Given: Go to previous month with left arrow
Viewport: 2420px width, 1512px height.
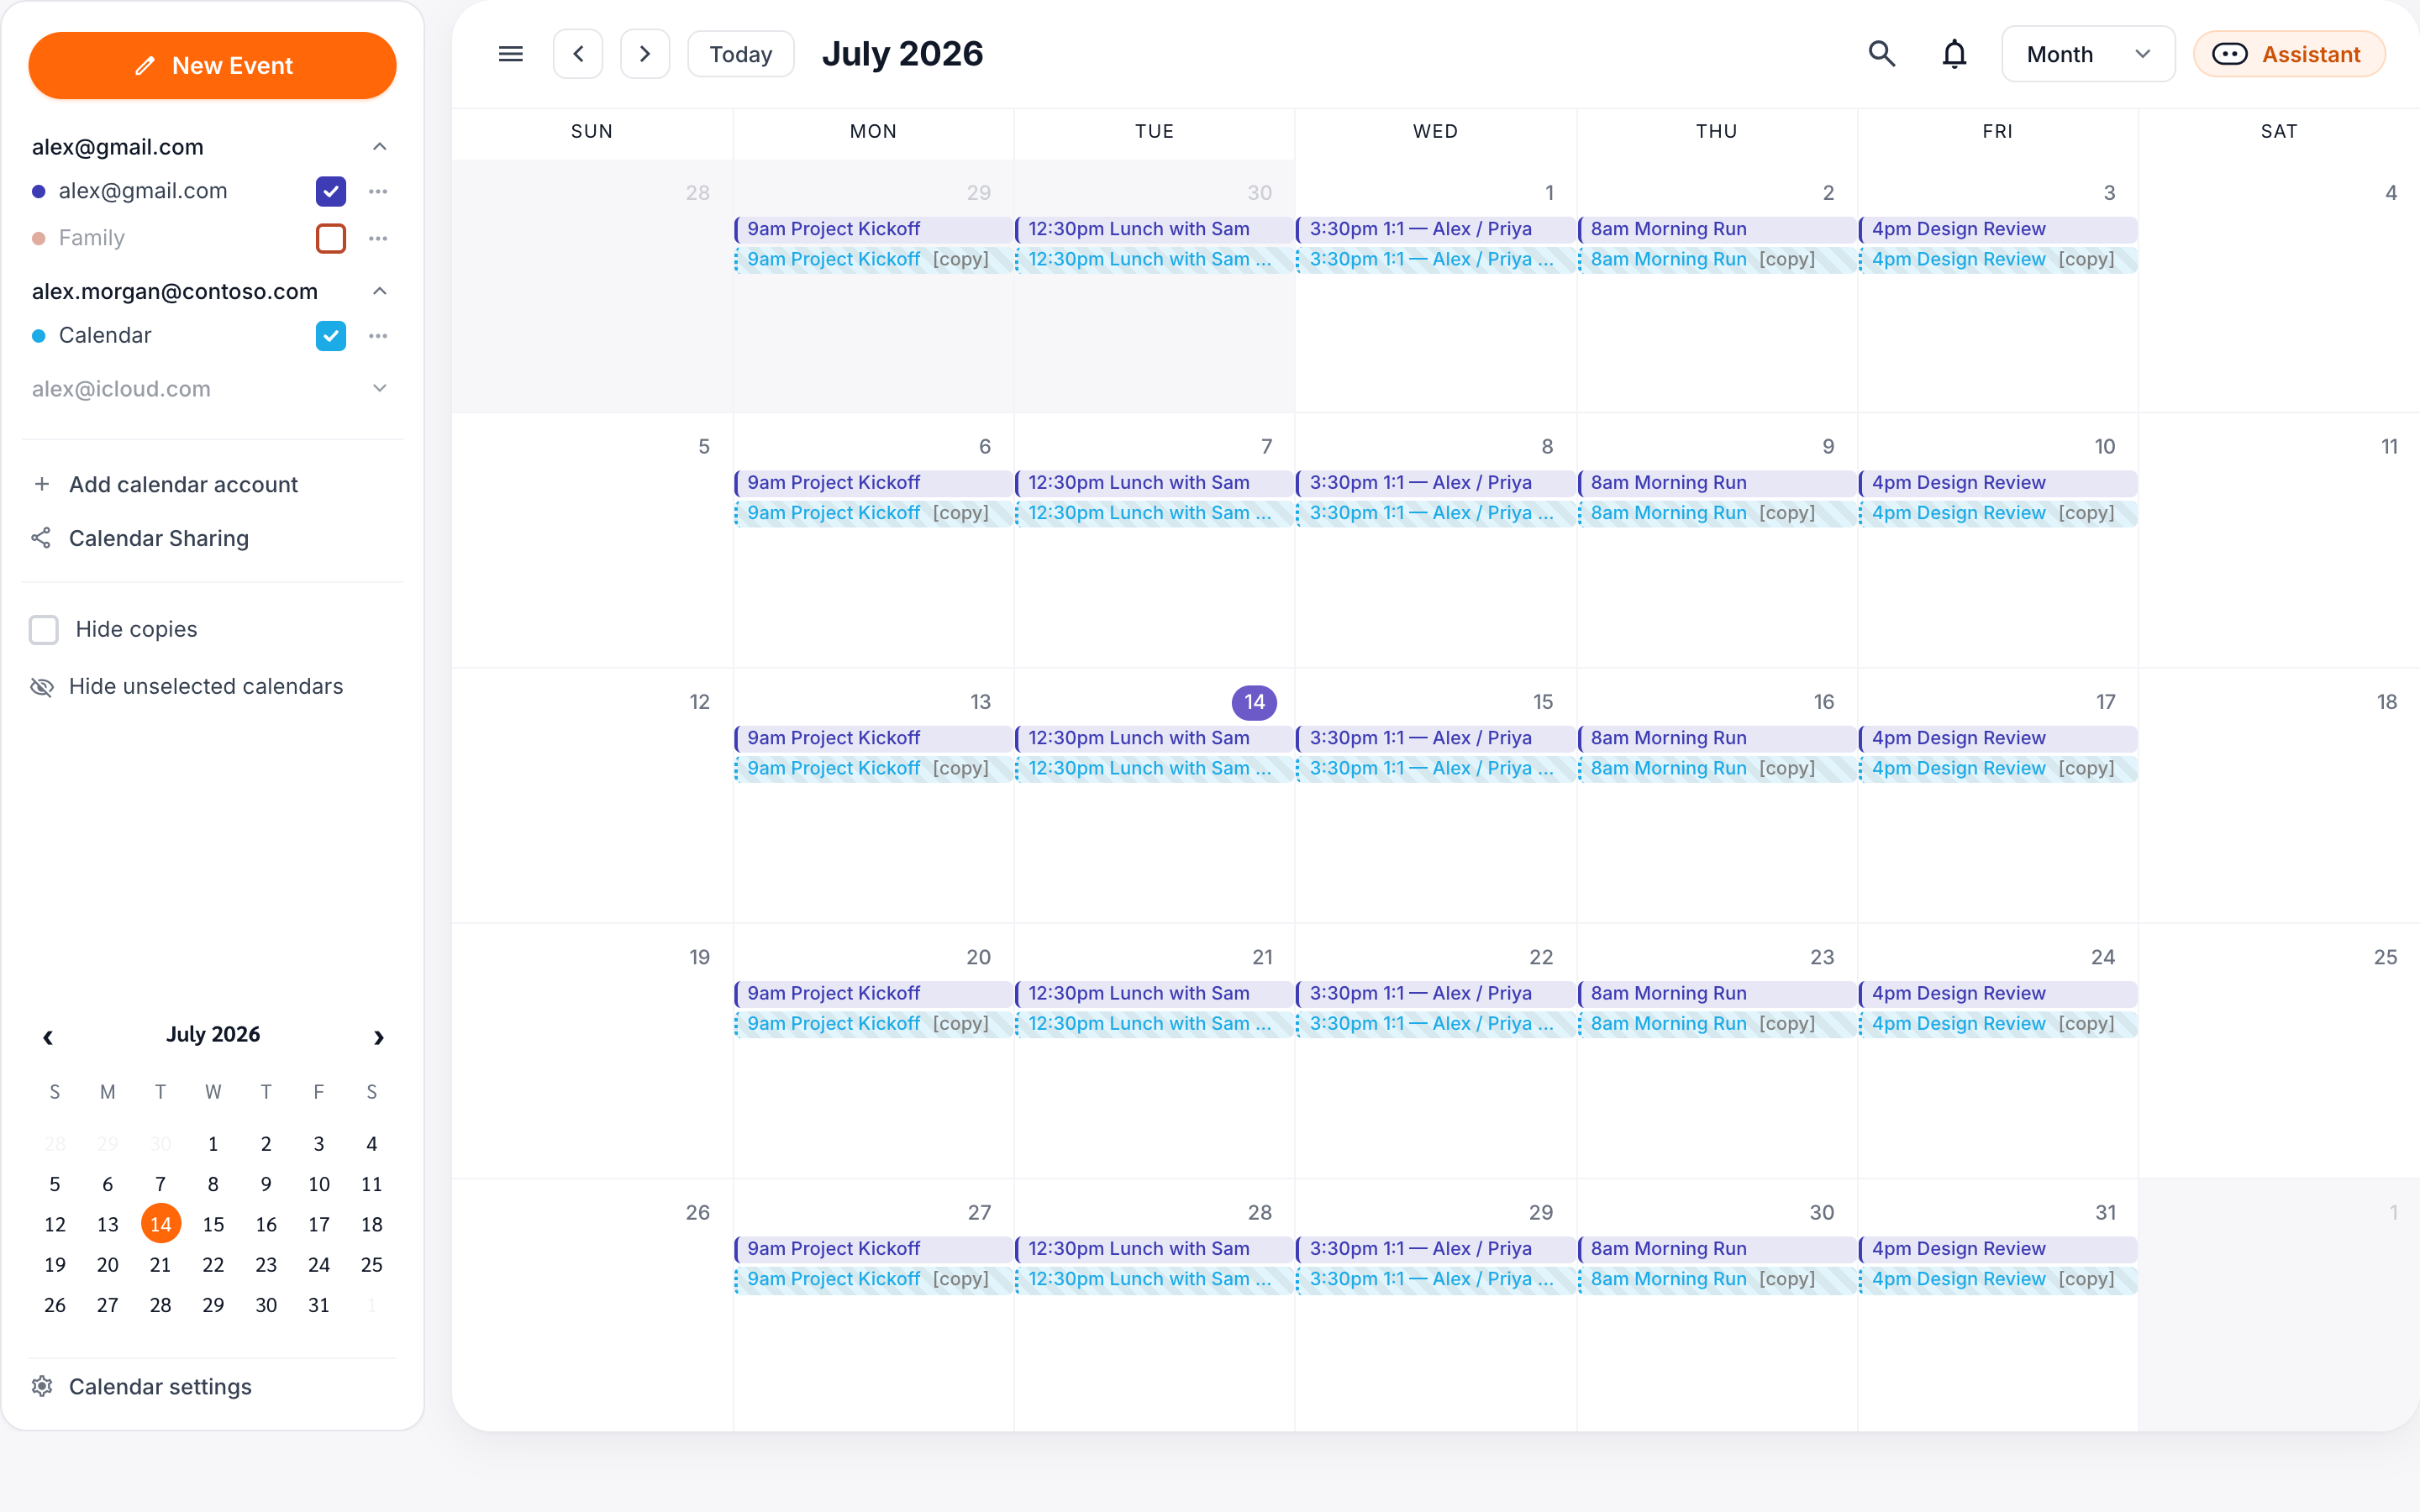Looking at the screenshot, I should tap(578, 54).
